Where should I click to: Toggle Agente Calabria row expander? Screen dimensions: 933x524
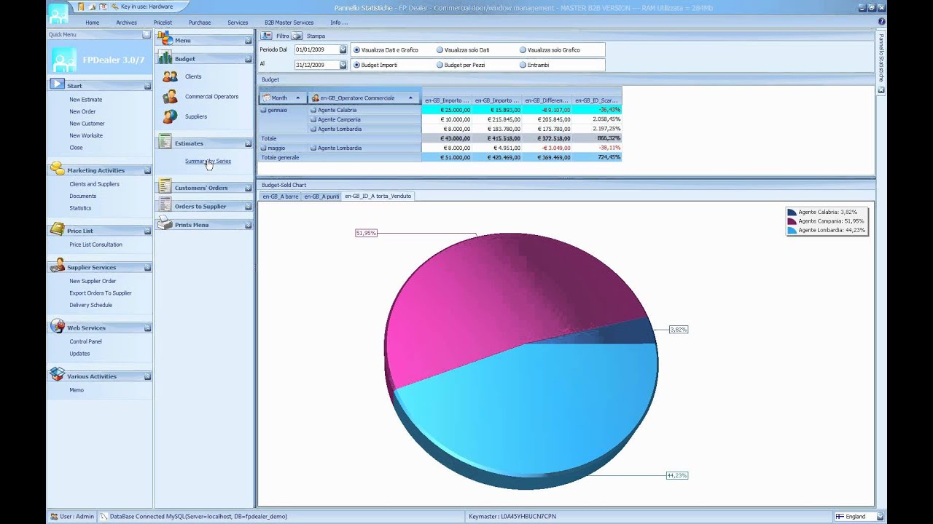coord(313,110)
